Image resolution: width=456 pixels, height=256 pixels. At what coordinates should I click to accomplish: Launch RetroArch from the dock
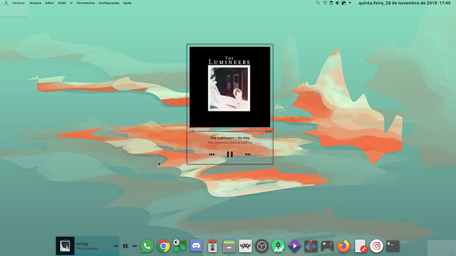click(245, 246)
